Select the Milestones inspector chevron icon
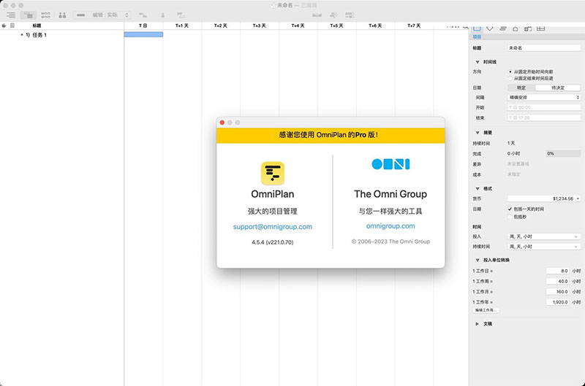This screenshot has width=585, height=386. (490, 28)
